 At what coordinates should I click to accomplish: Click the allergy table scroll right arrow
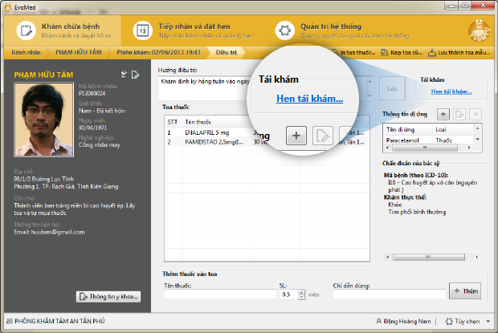(x=469, y=148)
